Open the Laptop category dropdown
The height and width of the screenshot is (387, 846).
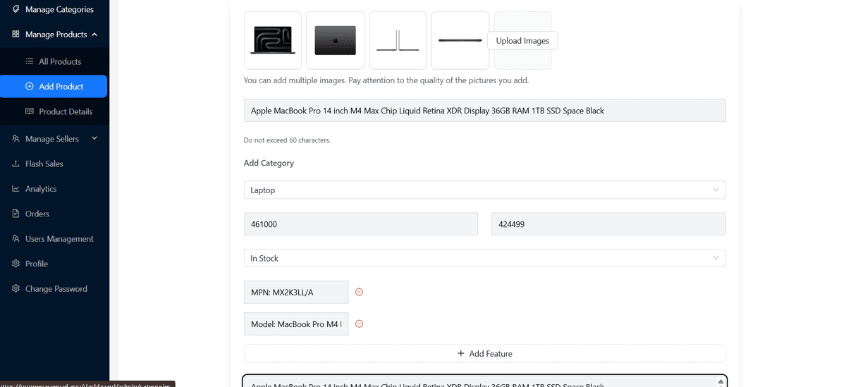point(484,190)
